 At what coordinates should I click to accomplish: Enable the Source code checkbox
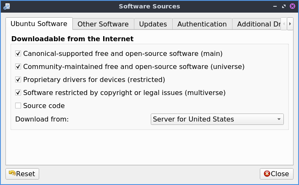click(x=18, y=106)
